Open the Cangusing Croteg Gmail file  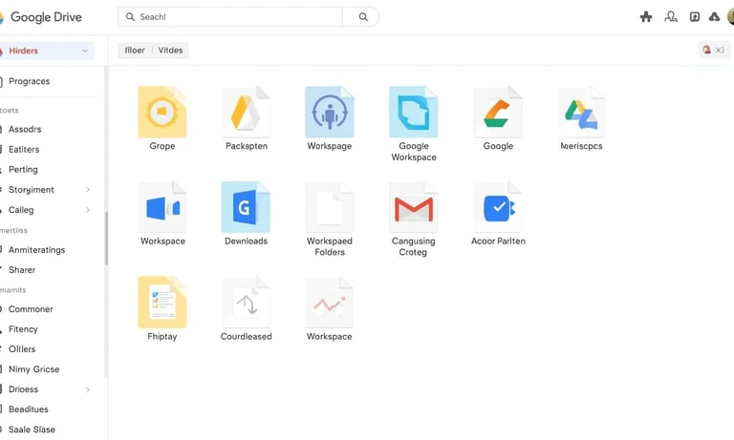pos(413,207)
